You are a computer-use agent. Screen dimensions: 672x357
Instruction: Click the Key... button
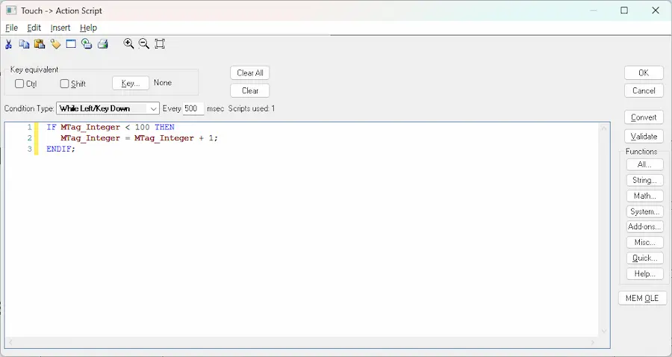point(131,83)
